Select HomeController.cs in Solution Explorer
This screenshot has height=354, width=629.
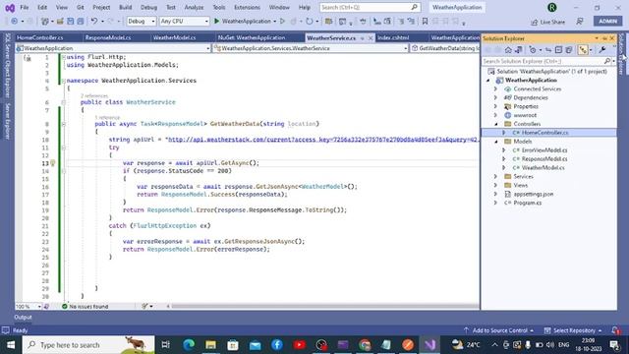click(544, 133)
